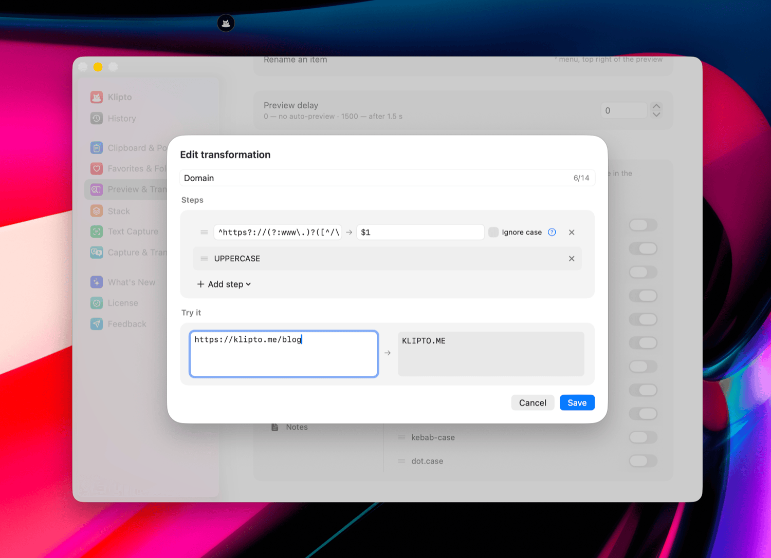Image resolution: width=771 pixels, height=558 pixels.
Task: Open the Ignore case help icon
Action: coord(552,232)
